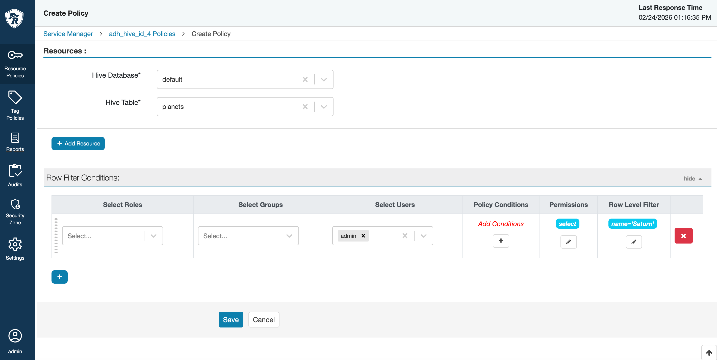Remove the admin chip from Select Users

(x=363, y=236)
